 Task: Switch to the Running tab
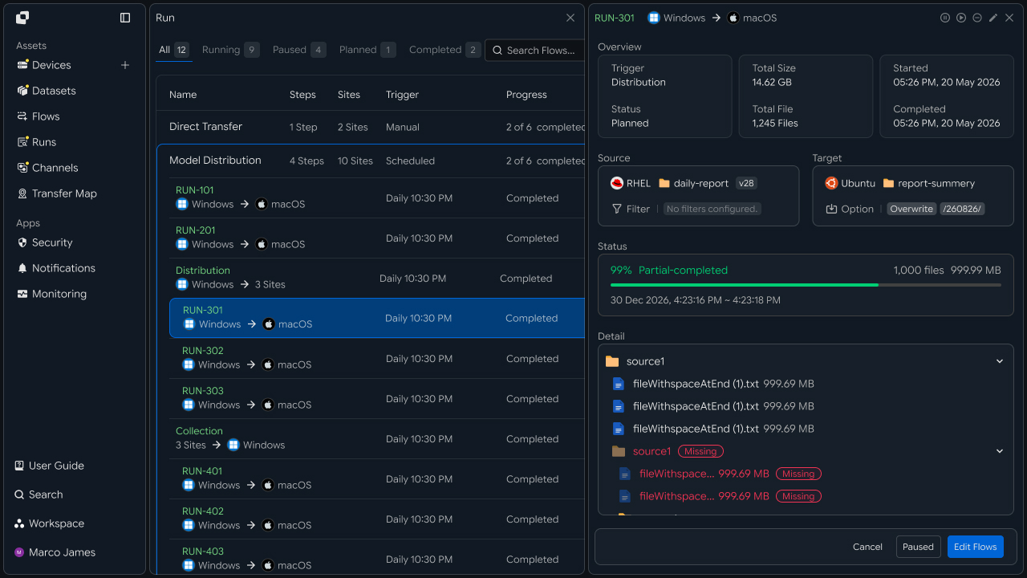[x=230, y=50]
